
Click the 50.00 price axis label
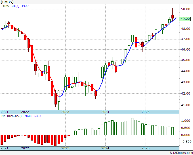[186, 9]
